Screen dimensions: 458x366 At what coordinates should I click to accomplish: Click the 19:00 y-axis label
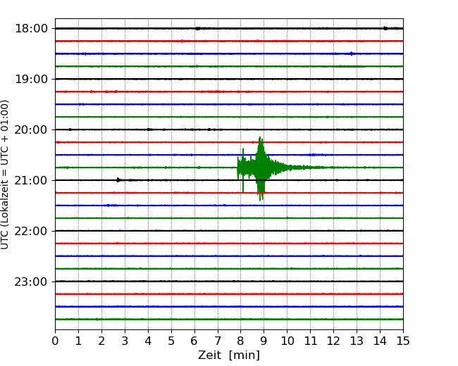pos(31,79)
